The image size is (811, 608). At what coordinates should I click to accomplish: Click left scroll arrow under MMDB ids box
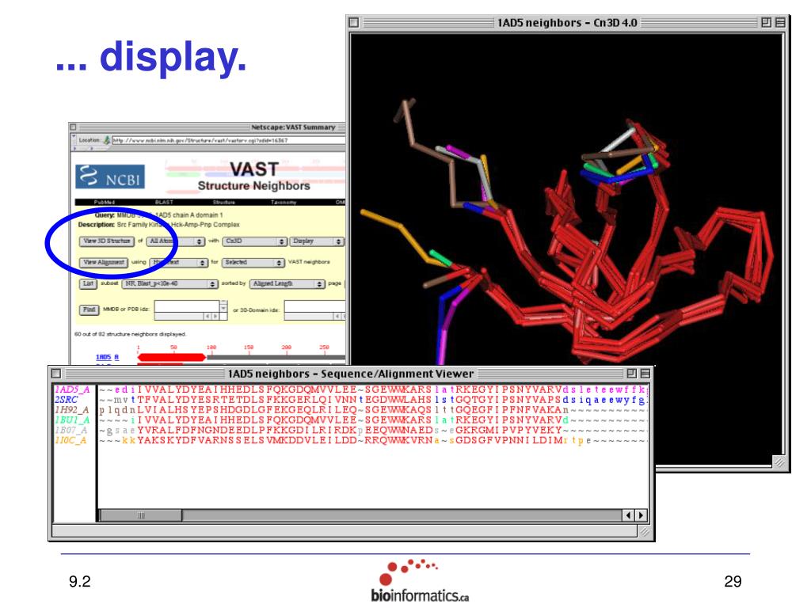pyautogui.click(x=208, y=316)
